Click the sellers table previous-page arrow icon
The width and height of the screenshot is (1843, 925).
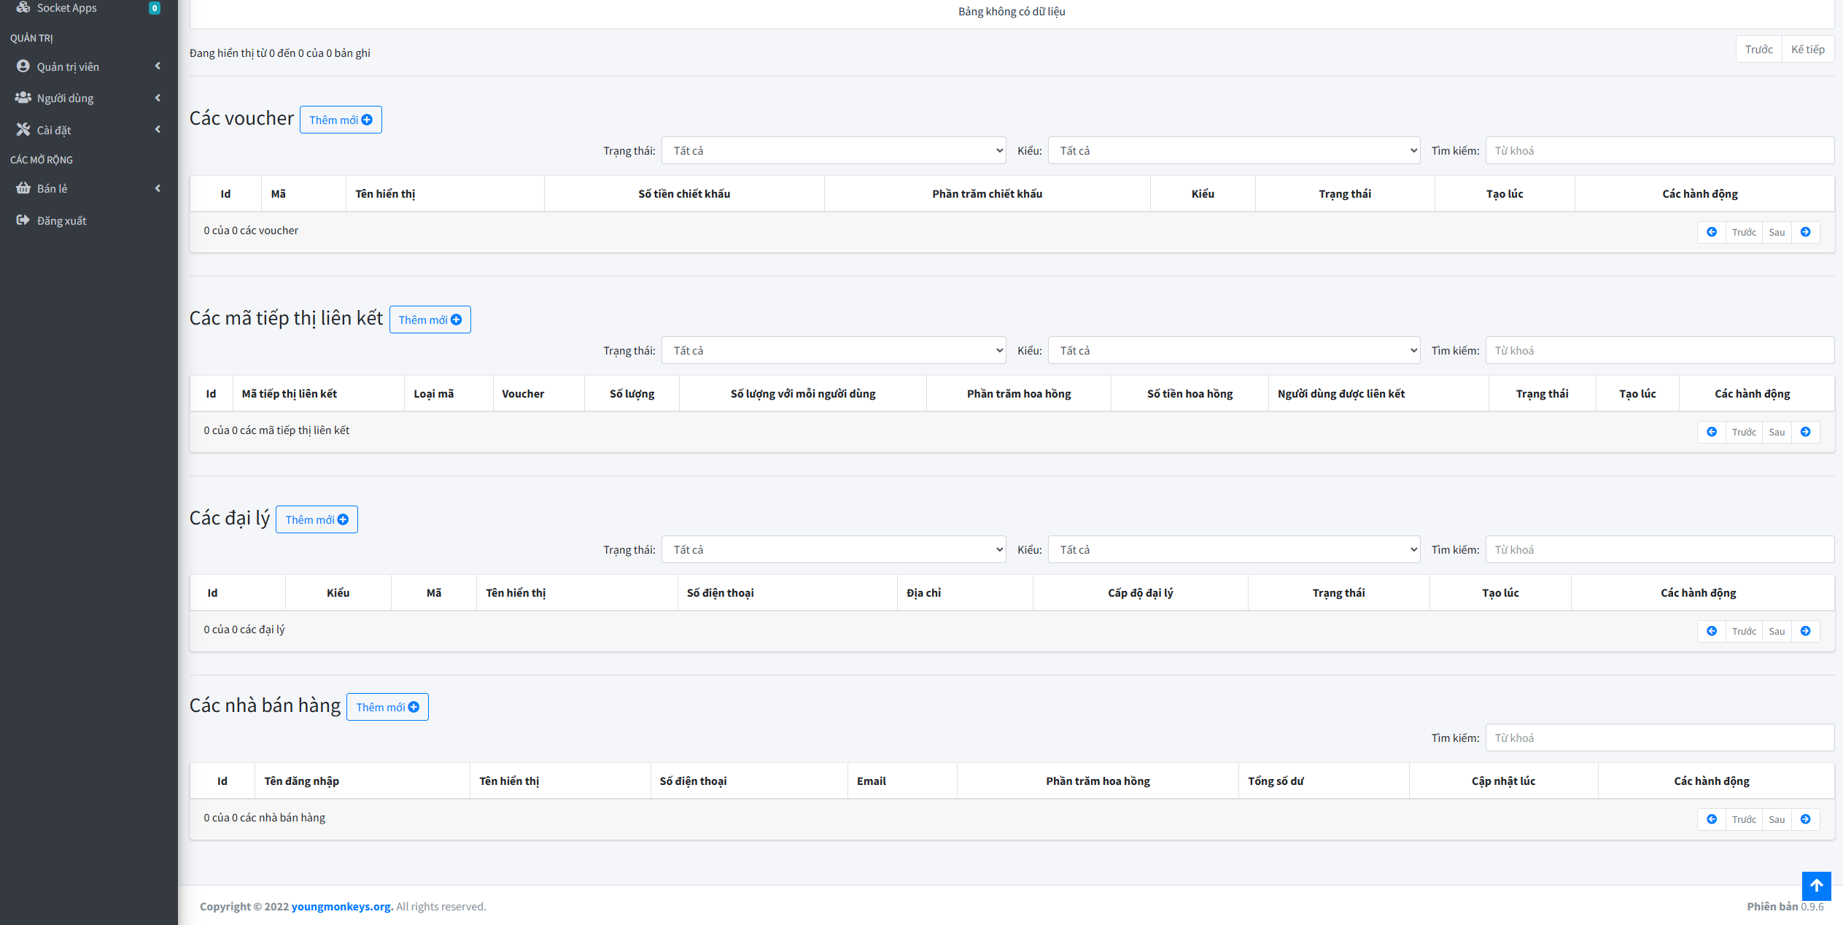(1711, 819)
